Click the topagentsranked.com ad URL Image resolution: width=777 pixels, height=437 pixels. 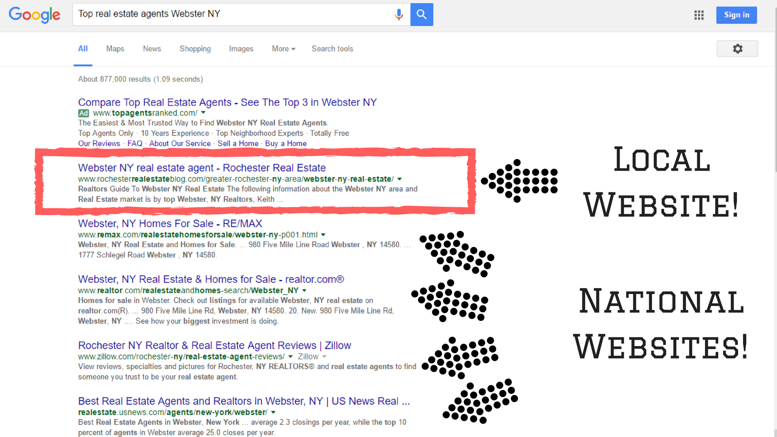[x=145, y=113]
